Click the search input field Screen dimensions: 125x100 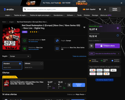pos(50,9)
